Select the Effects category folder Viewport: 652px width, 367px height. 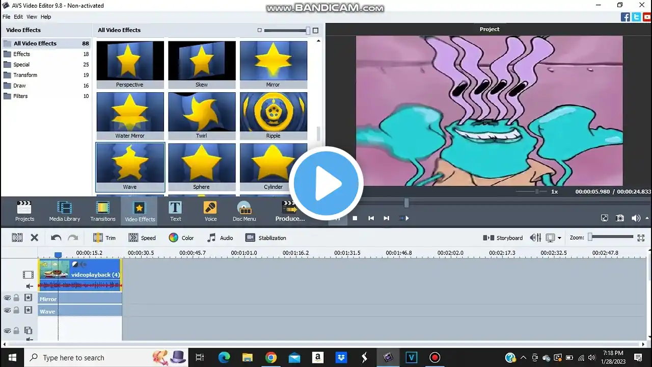tap(46, 54)
